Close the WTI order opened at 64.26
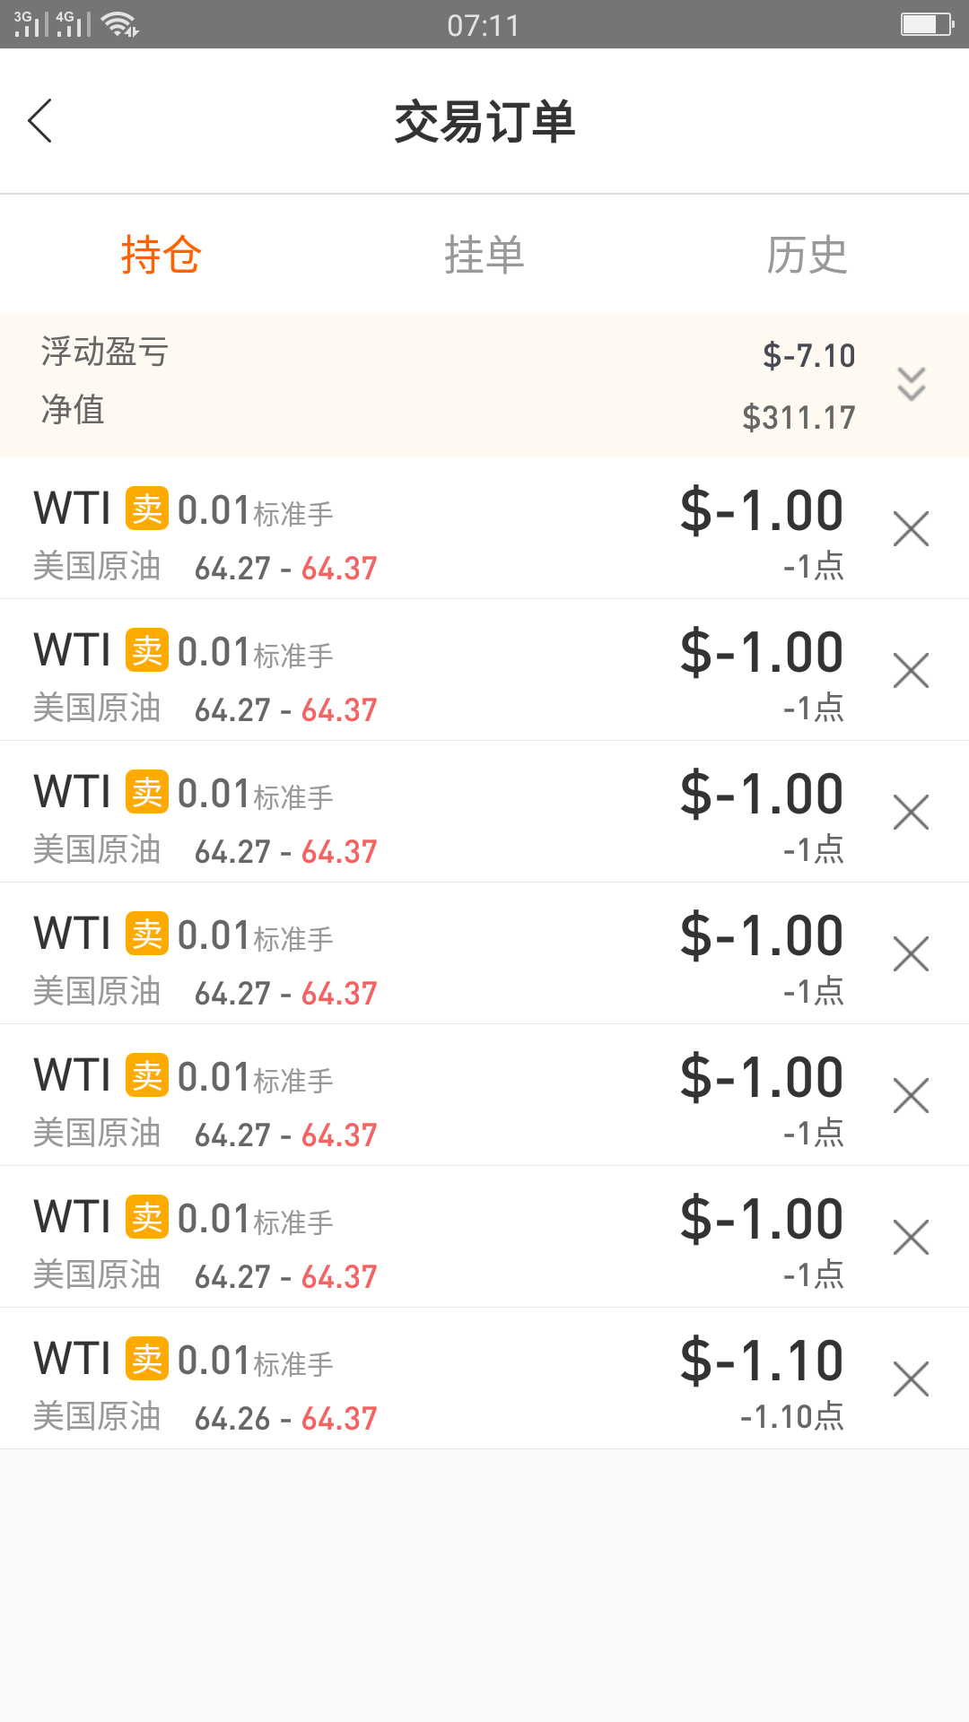 (x=911, y=1379)
